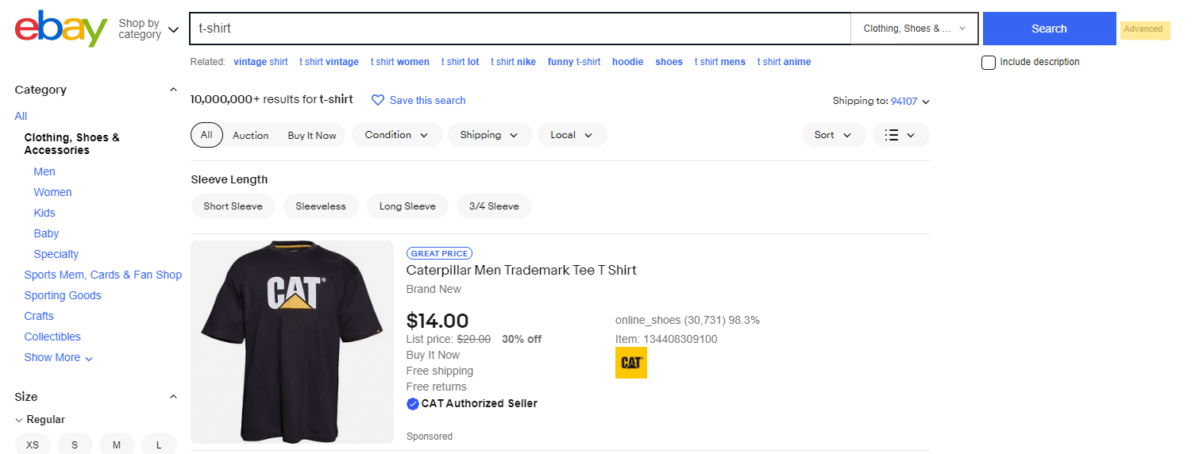
Task: Click into the t-shirt search field
Action: click(520, 29)
